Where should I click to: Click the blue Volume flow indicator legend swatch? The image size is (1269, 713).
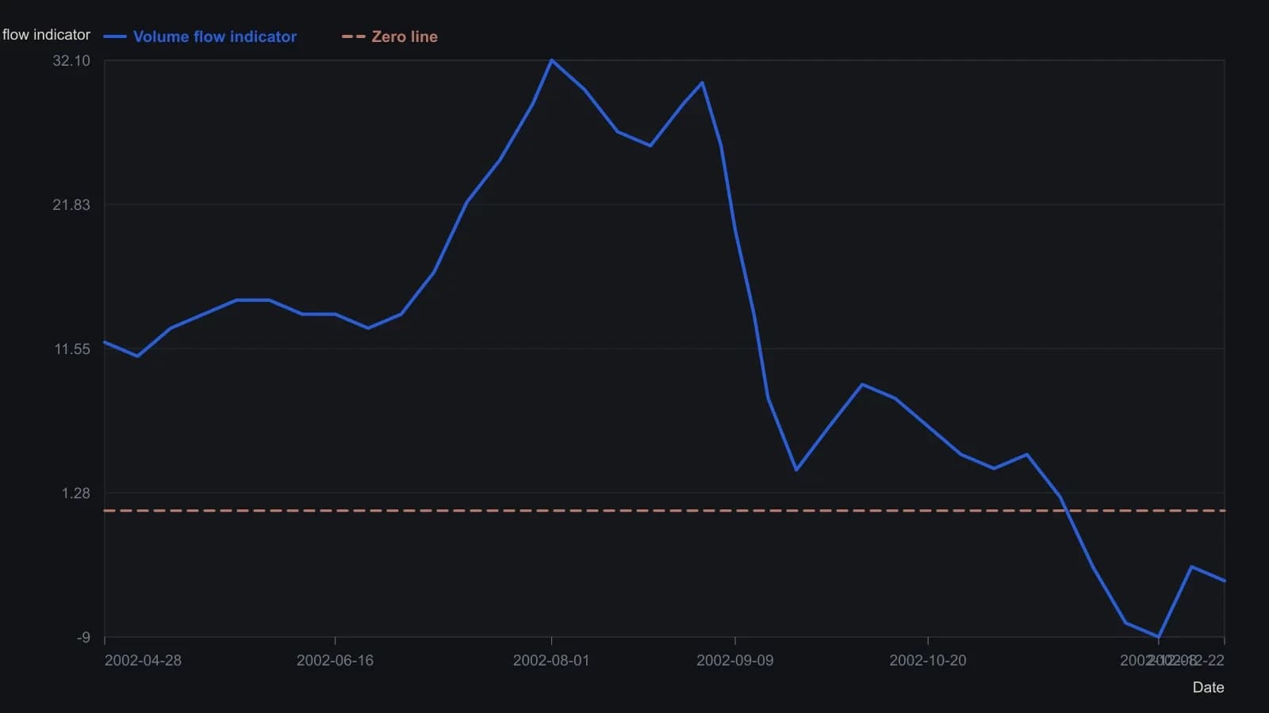pyautogui.click(x=115, y=36)
